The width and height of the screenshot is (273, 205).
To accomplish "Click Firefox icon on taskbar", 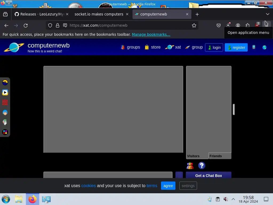I will [33, 199].
